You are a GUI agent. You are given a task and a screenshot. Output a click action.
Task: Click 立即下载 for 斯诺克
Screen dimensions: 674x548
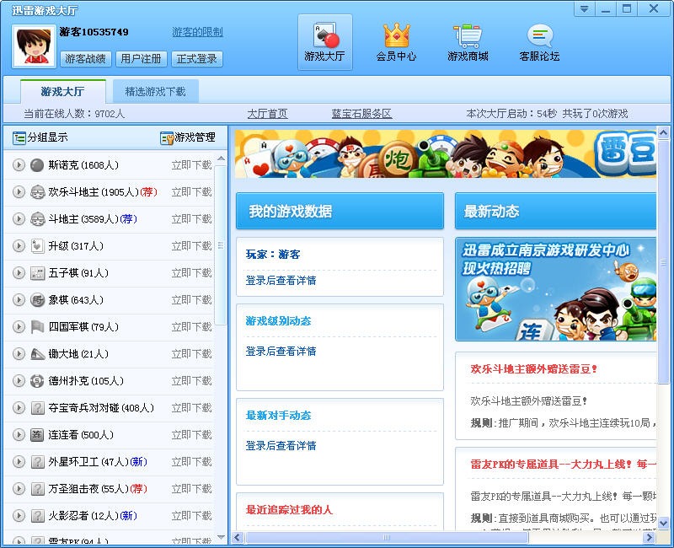pos(192,164)
